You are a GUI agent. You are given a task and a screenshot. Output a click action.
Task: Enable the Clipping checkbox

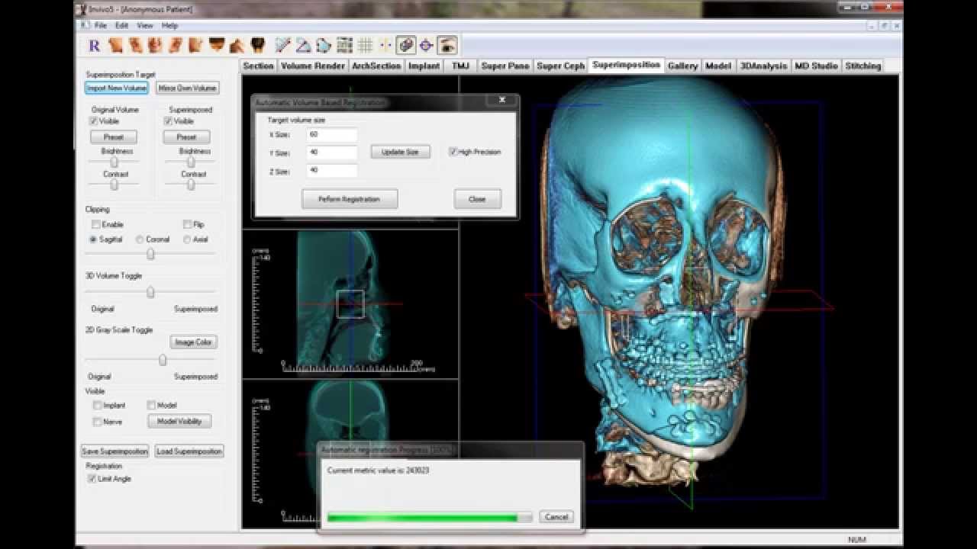(96, 225)
